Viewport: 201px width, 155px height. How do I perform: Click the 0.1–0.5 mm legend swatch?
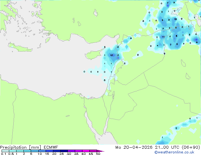click(5, 151)
